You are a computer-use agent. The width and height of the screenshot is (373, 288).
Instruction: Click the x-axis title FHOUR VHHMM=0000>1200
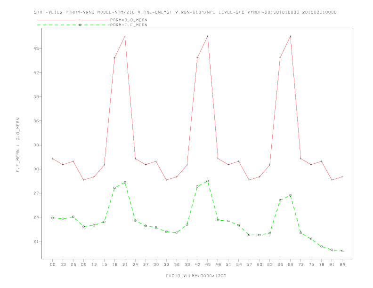(x=196, y=276)
